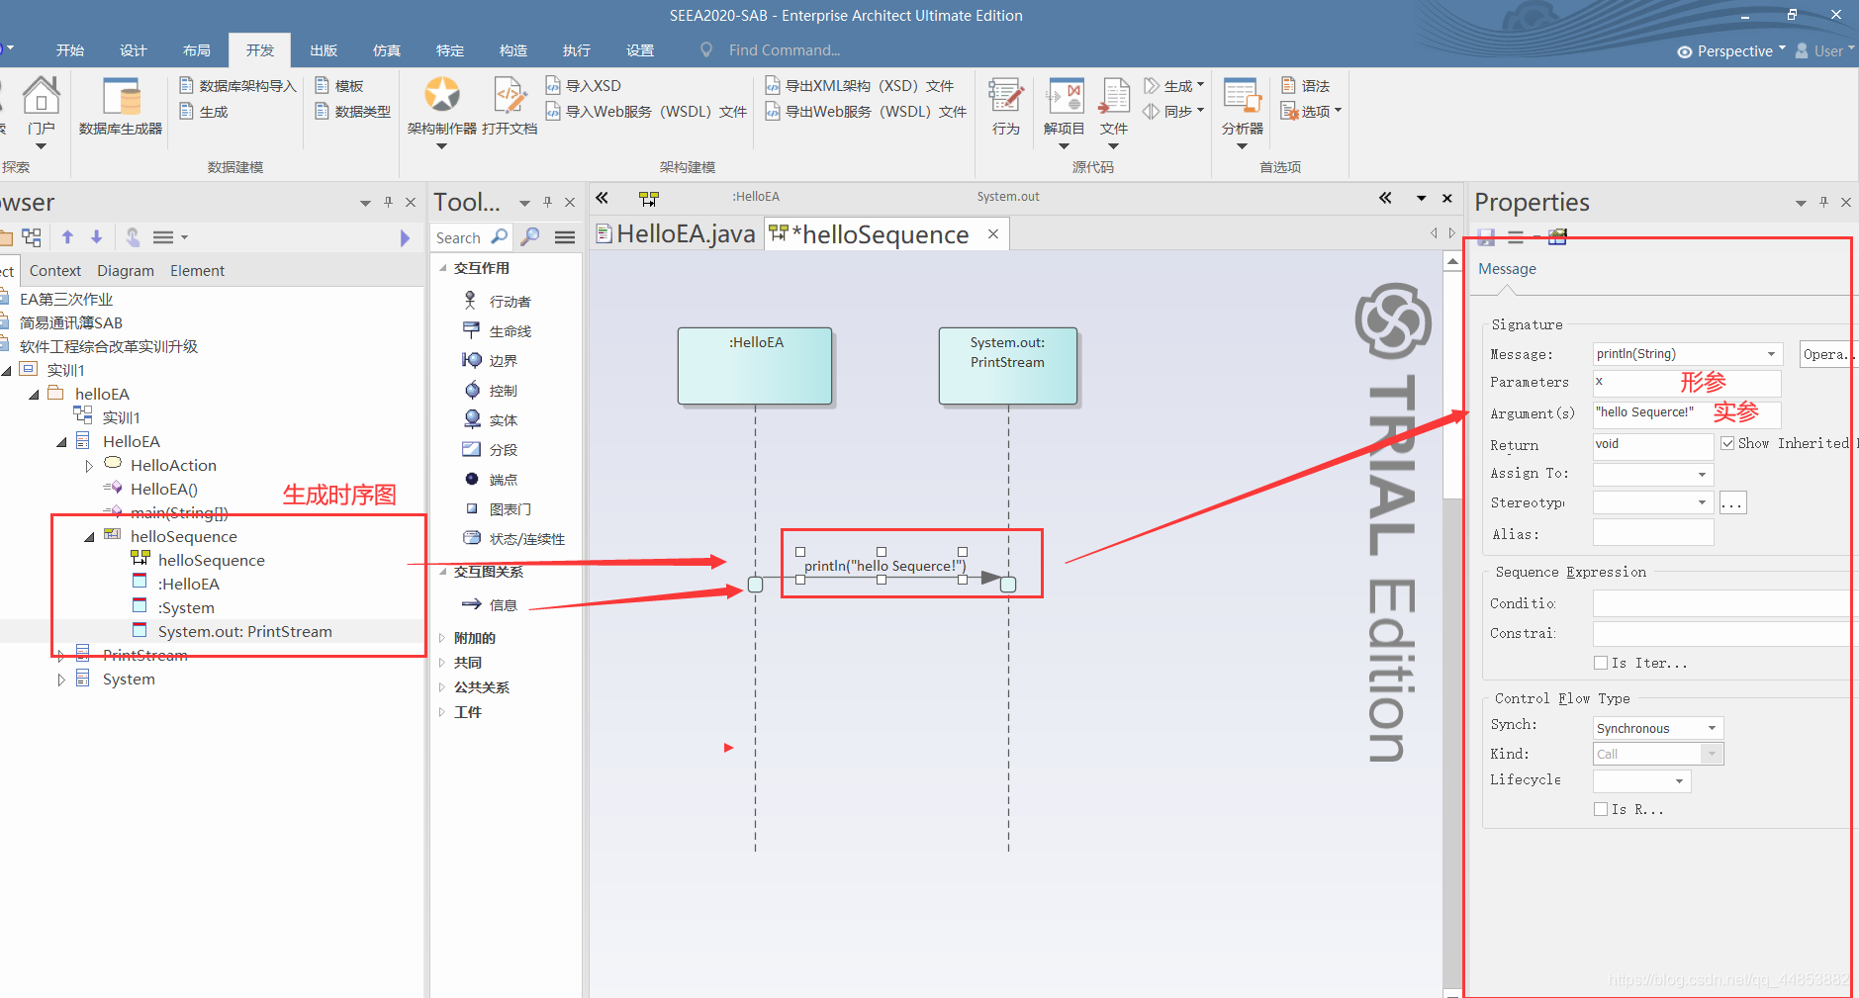Select the 控制 control tool
This screenshot has height=998, width=1859.
pyautogui.click(x=491, y=390)
